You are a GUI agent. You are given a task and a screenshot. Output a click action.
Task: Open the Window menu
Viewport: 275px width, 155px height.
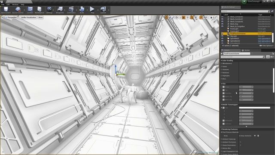pyautogui.click(x=15, y=4)
